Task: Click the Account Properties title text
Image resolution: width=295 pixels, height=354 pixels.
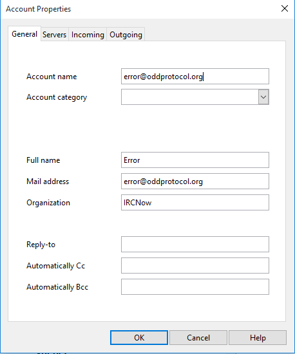Action: point(39,9)
